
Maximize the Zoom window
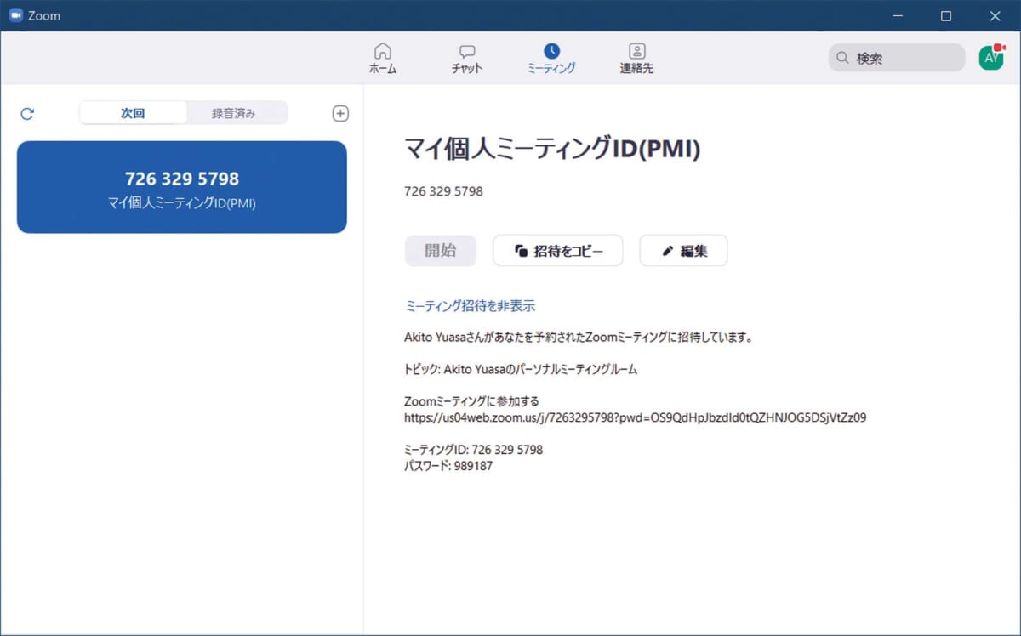point(946,15)
